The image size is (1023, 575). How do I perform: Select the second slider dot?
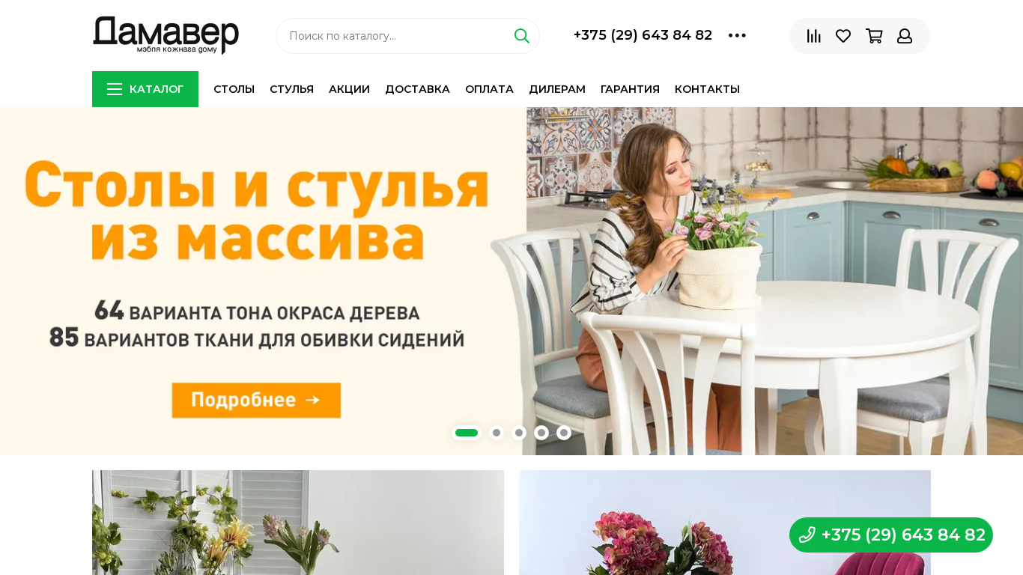[497, 433]
